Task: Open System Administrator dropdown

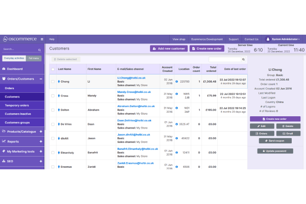Action: click(283, 39)
